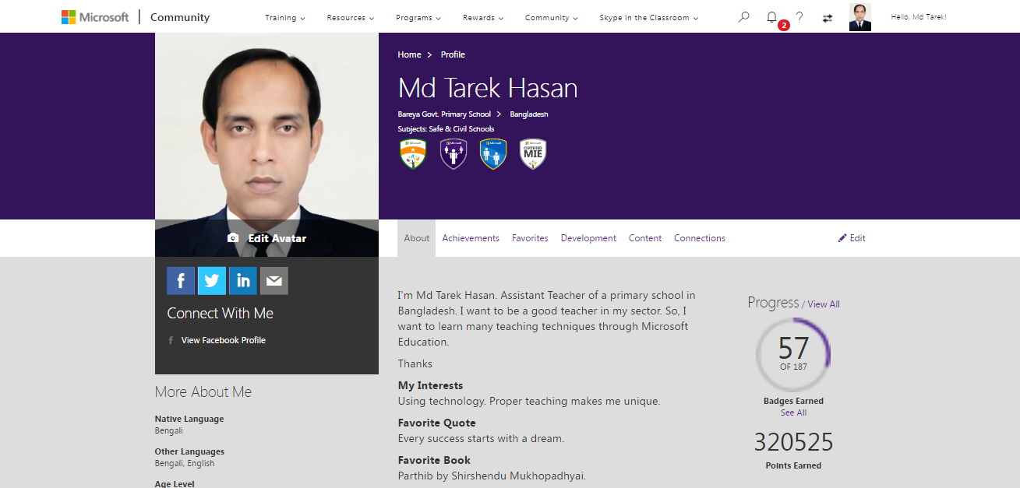Click the Bangladesh country link
Screen dimensions: 1020x488
pyautogui.click(x=529, y=114)
